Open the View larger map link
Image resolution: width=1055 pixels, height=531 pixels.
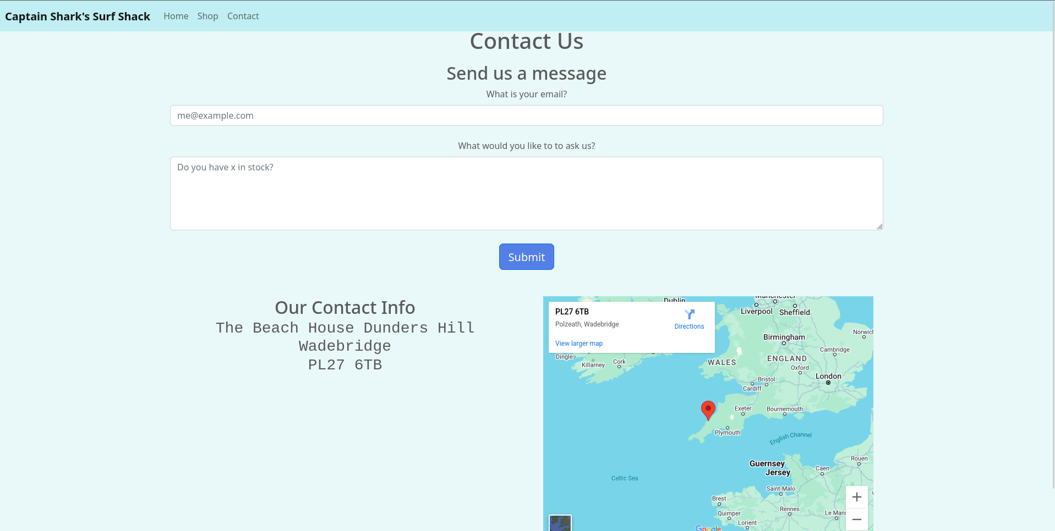pyautogui.click(x=578, y=344)
